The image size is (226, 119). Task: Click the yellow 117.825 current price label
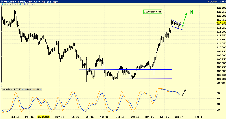220,23
